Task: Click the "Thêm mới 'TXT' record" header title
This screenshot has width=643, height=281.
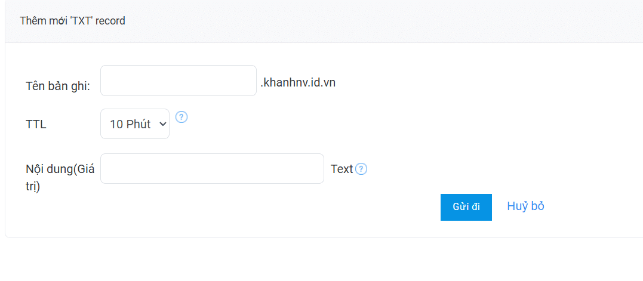Action: click(x=72, y=21)
